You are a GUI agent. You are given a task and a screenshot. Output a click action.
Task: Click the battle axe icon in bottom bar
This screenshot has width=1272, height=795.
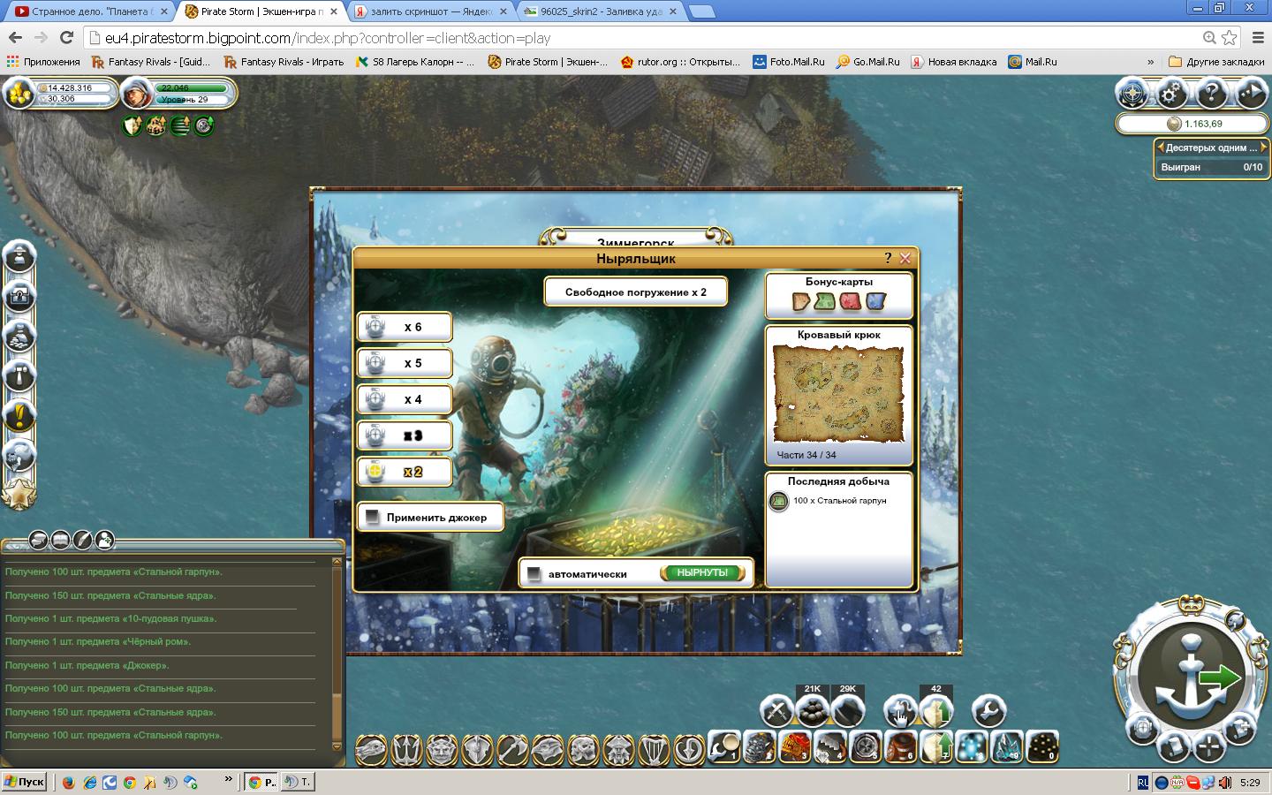512,750
